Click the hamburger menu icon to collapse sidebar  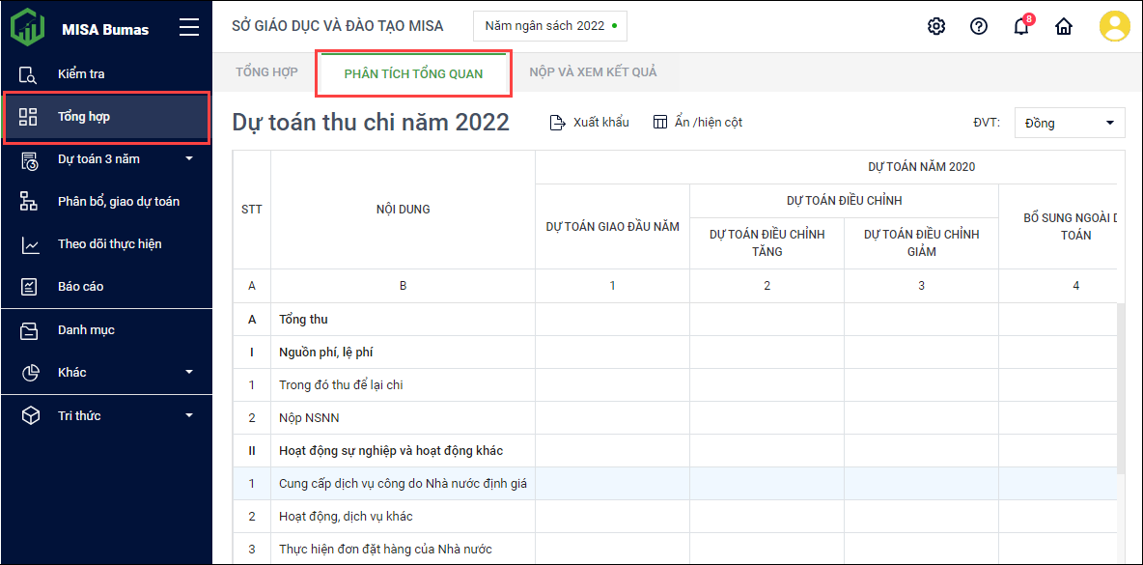(189, 28)
